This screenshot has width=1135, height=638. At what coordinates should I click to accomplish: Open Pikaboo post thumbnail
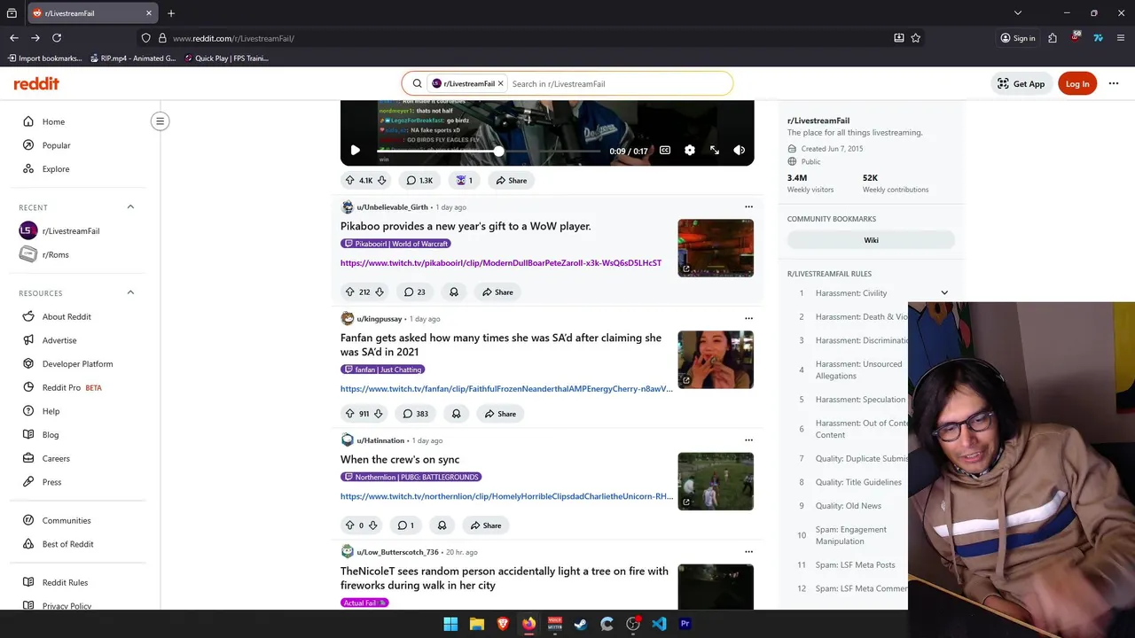point(716,248)
